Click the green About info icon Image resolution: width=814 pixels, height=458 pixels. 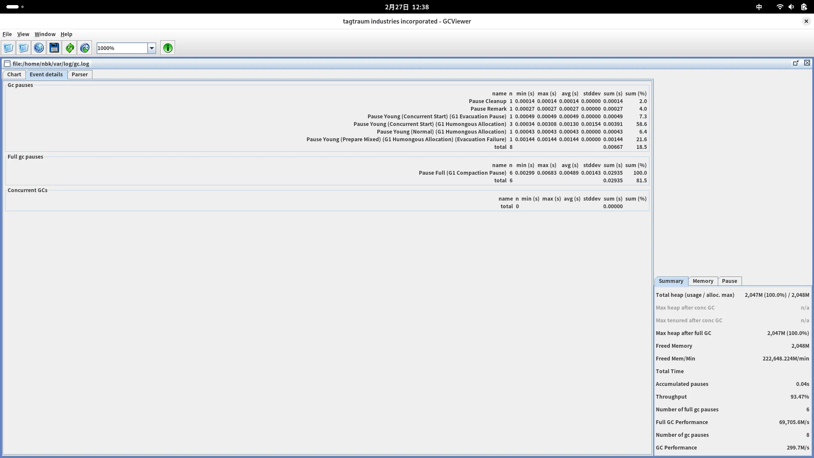click(x=167, y=48)
